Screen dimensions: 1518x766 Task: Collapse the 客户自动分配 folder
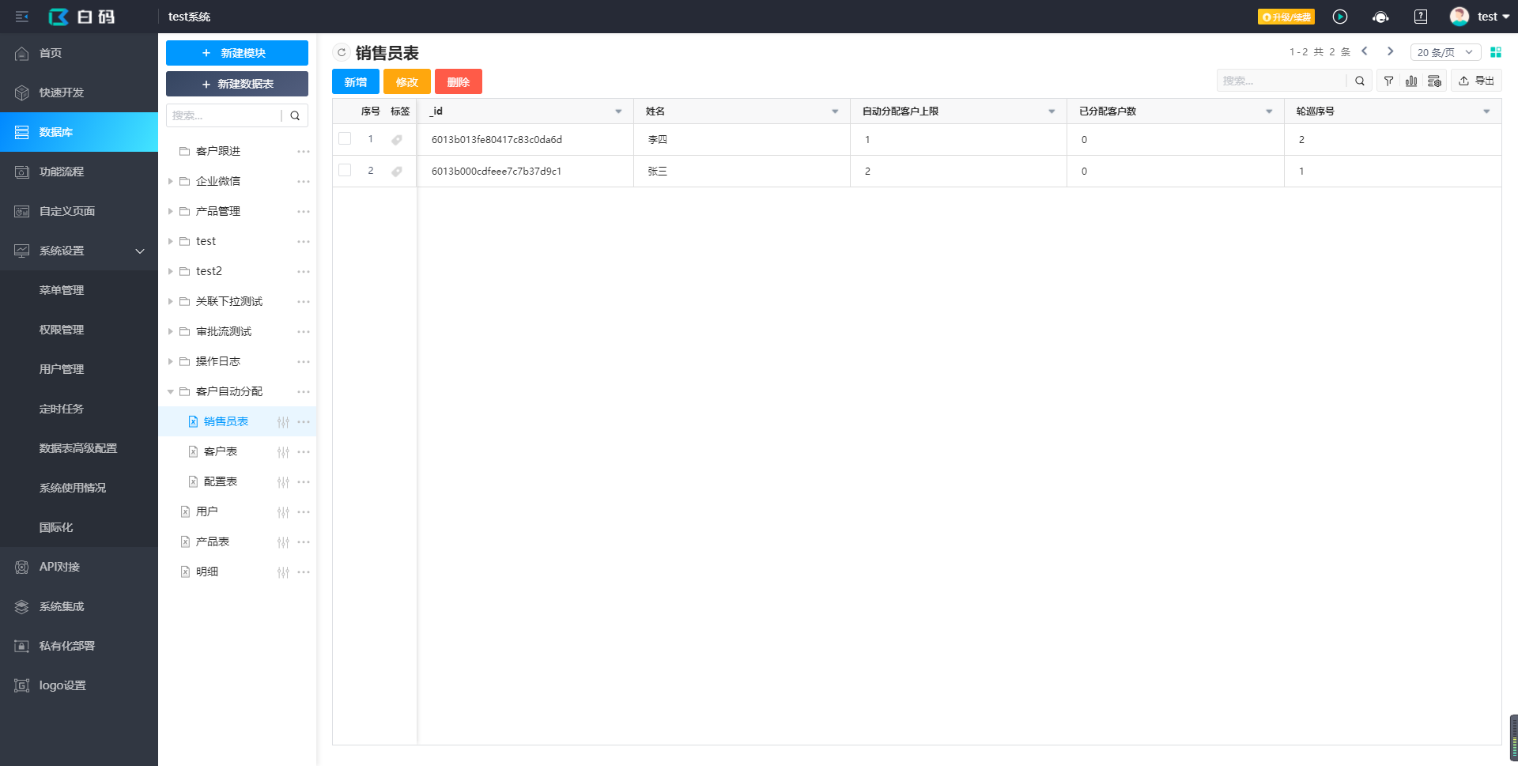pyautogui.click(x=170, y=391)
